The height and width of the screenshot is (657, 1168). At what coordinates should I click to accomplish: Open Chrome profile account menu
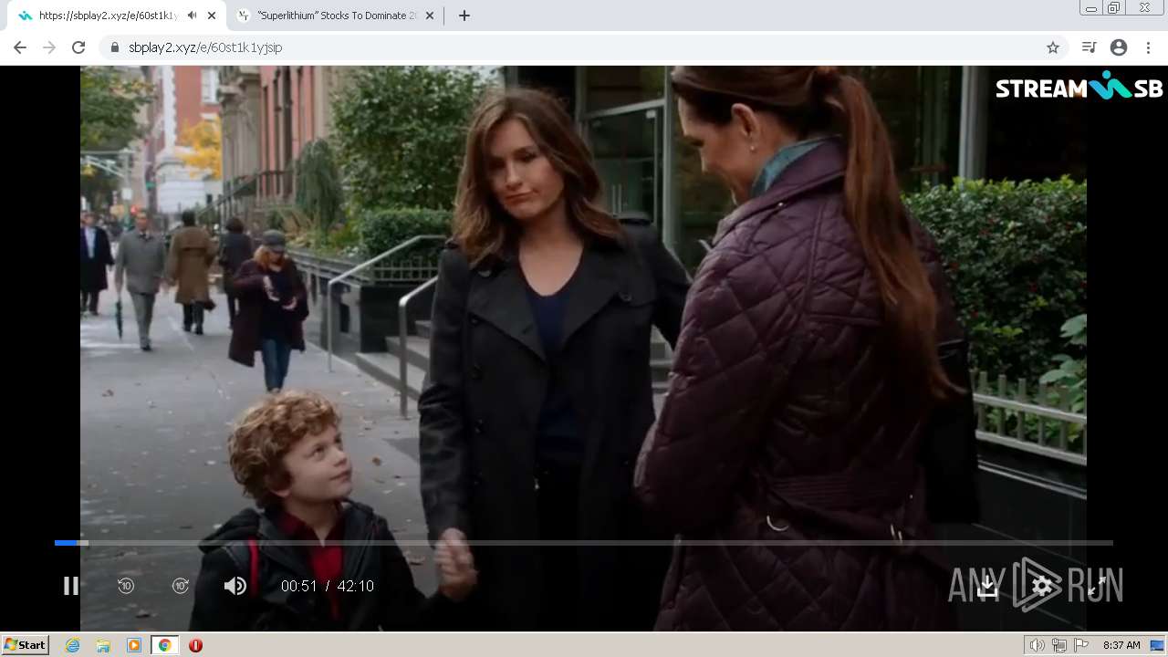[1119, 47]
